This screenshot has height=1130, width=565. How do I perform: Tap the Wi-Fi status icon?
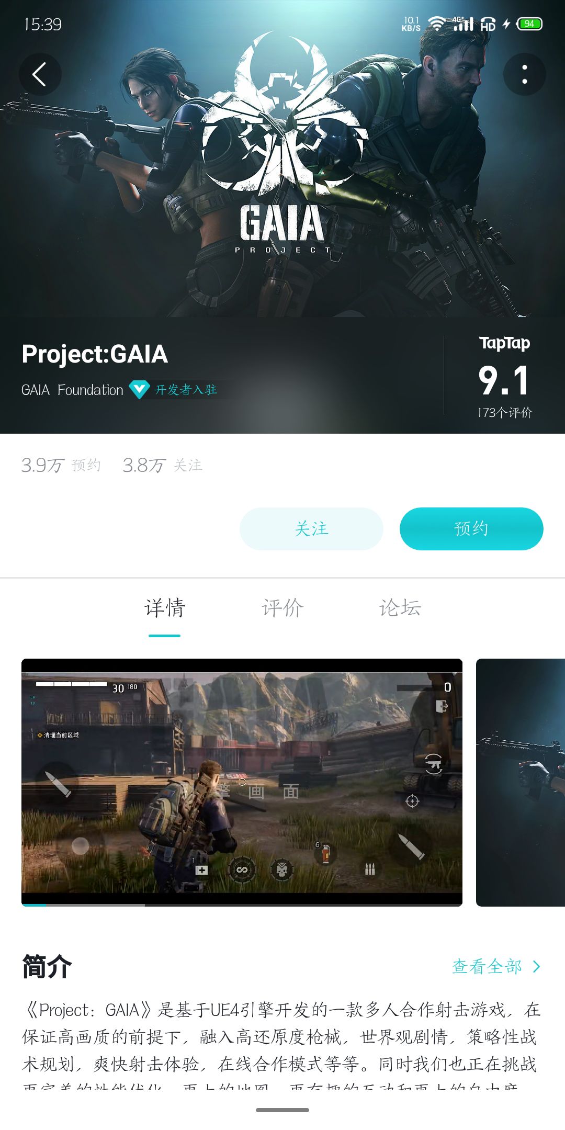click(436, 24)
